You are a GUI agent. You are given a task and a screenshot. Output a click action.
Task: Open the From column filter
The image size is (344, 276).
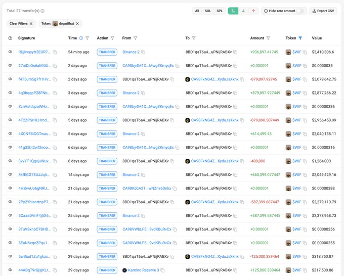click(136, 38)
